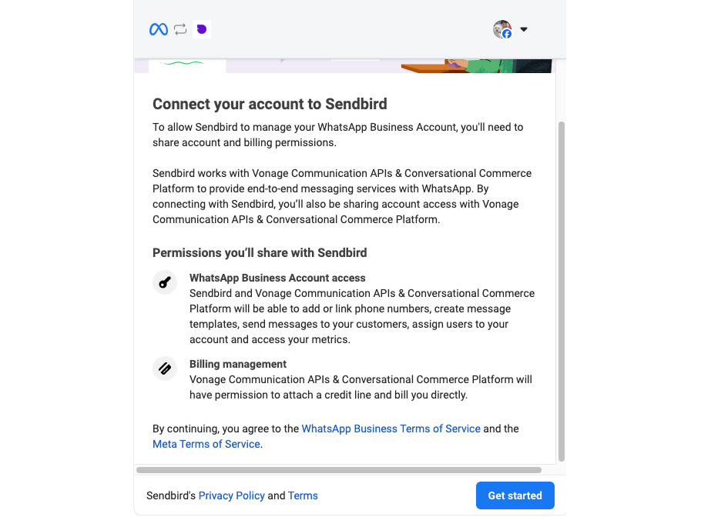Open the WhatsApp Business Terms of Service link

click(391, 429)
